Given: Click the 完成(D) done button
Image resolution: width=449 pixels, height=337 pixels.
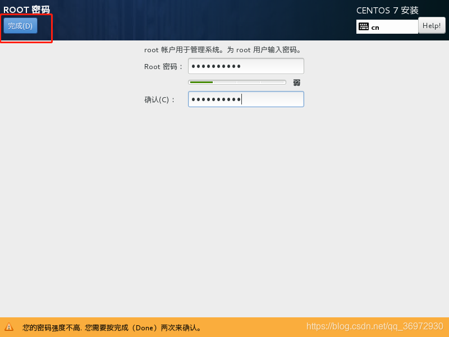Looking at the screenshot, I should tap(20, 26).
